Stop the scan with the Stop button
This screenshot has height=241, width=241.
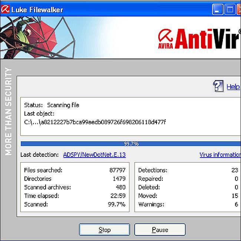tap(105, 230)
